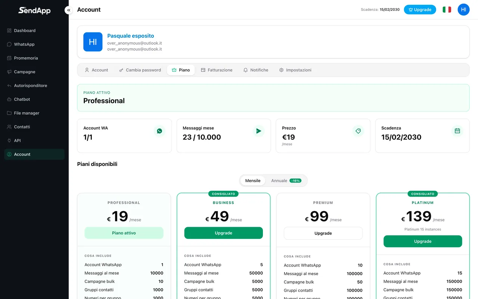
Task: Click 'Platinum 15 instances' text
Action: [423, 229]
